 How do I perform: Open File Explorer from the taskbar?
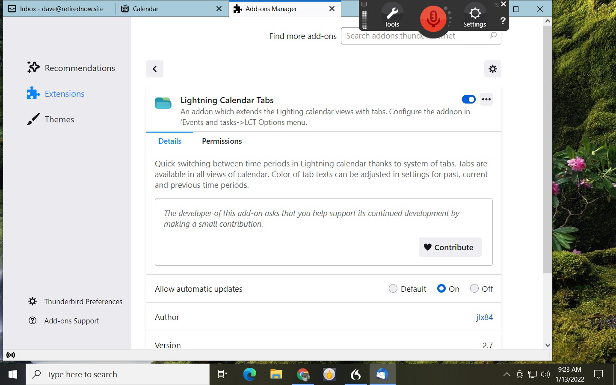tap(276, 375)
